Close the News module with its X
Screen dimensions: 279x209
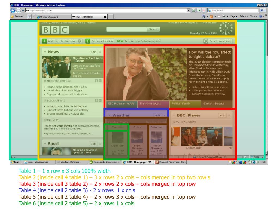(x=100, y=52)
